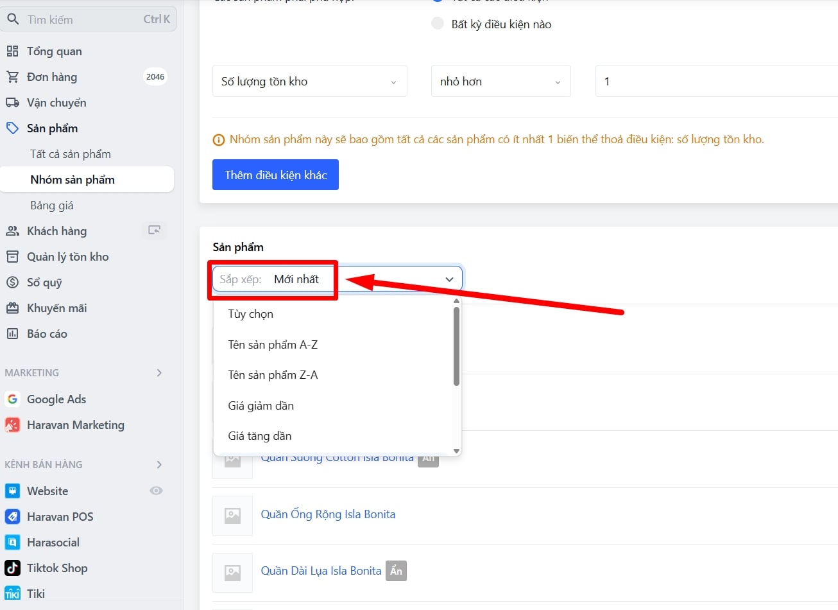Click the sort dropdown list scrollbar
838x610 pixels.
pos(456,347)
